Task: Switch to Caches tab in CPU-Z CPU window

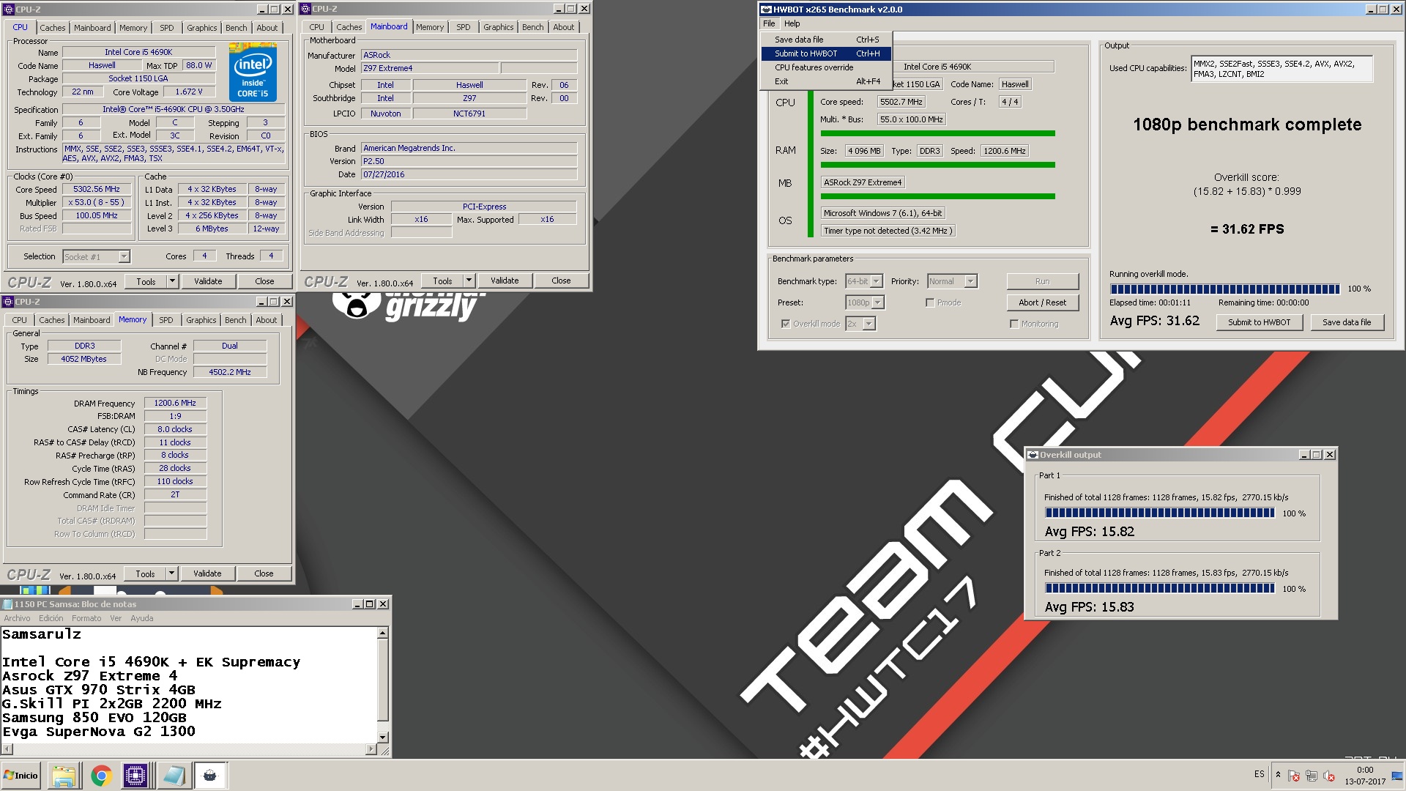Action: (53, 28)
